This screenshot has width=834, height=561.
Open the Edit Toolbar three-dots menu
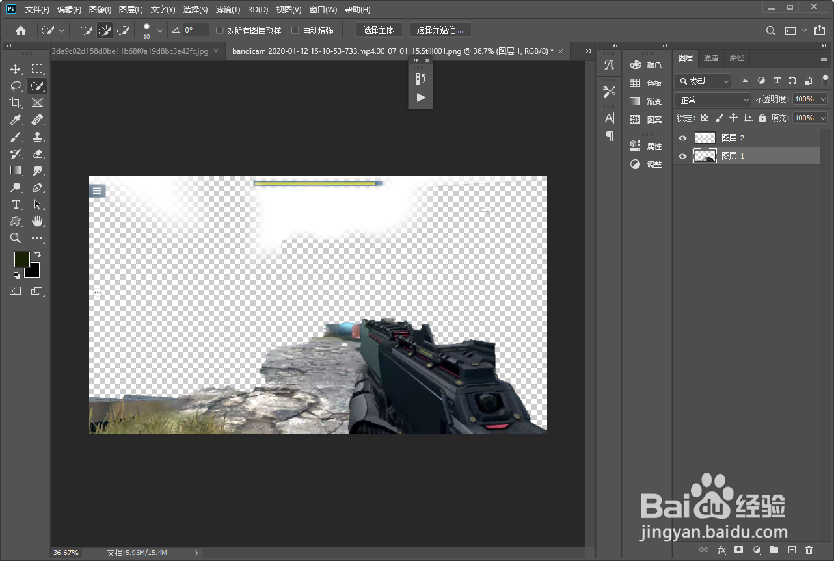click(38, 238)
